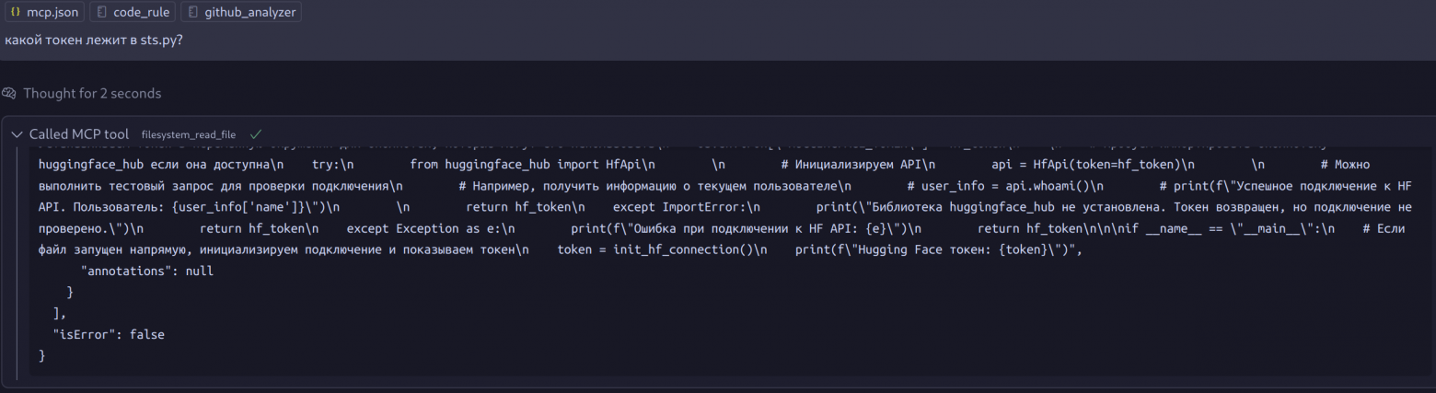Click the JSON braces icon on mcp.json
This screenshot has width=1436, height=393.
pyautogui.click(x=16, y=13)
